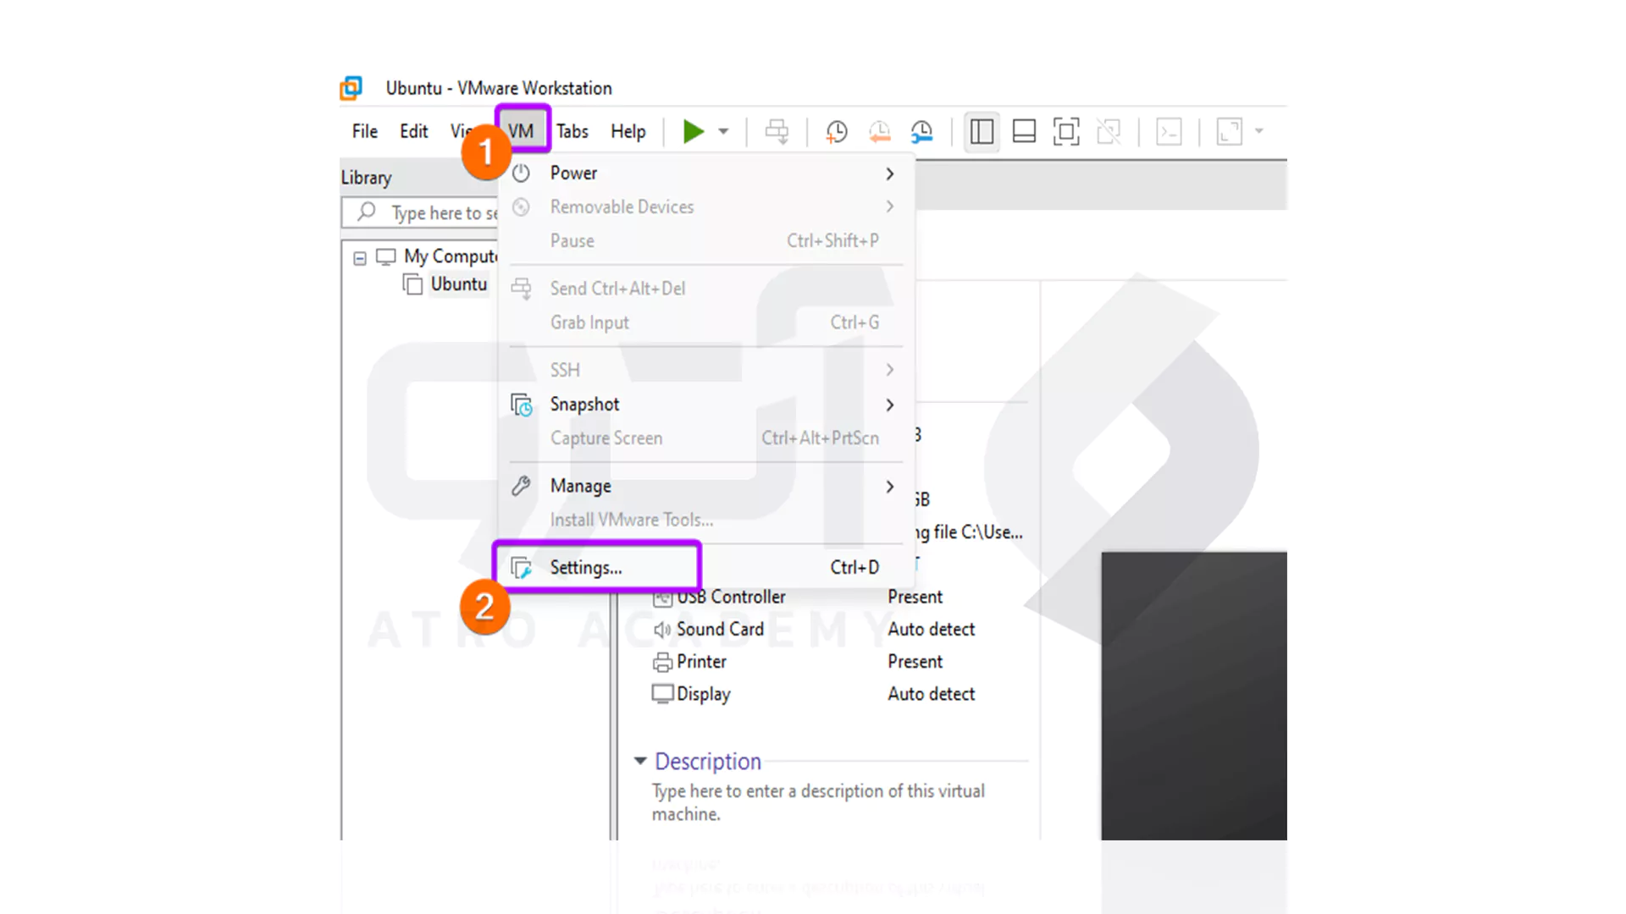Enter full screen mode icon
Screen dimensions: 1626x914
coord(1066,131)
